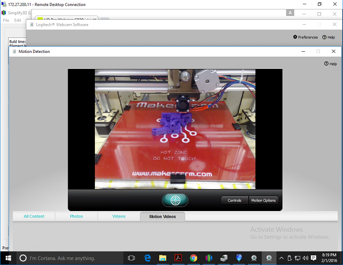Open Help in the Logitech Webcam Software window
343x265 pixels.
click(x=329, y=37)
